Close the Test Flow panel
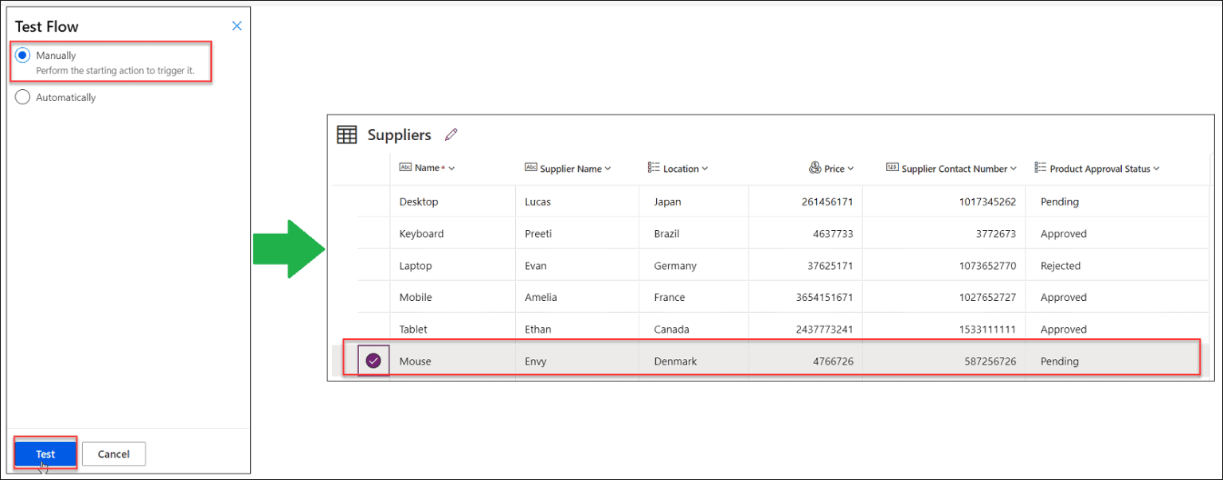The width and height of the screenshot is (1223, 480). click(236, 26)
